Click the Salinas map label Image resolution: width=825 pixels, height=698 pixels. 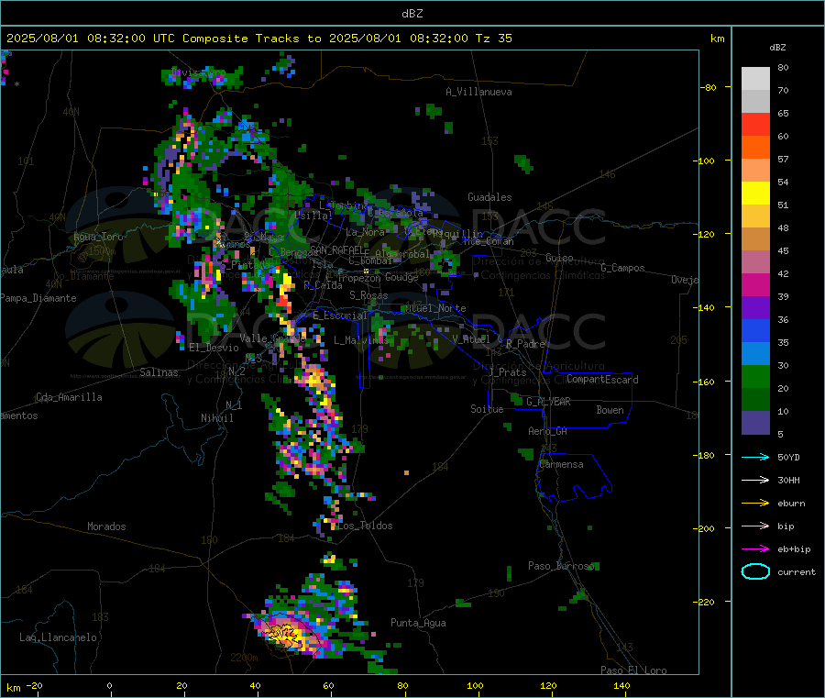[x=159, y=372]
